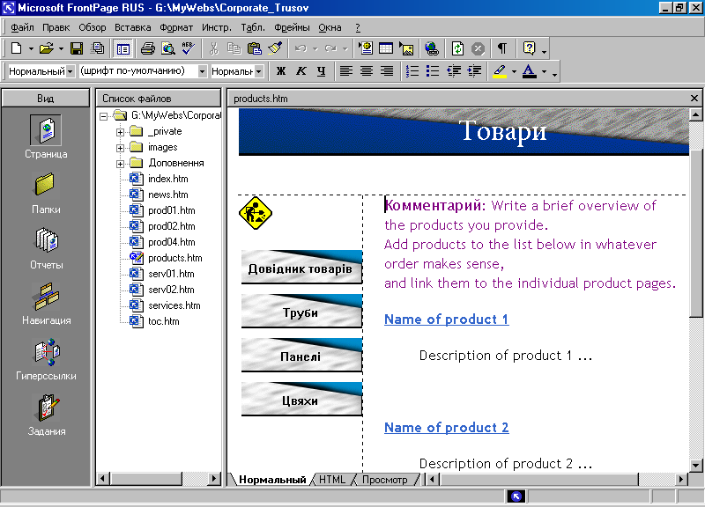The height and width of the screenshot is (507, 705).
Task: Open Задания view in sidebar
Action: (x=47, y=415)
